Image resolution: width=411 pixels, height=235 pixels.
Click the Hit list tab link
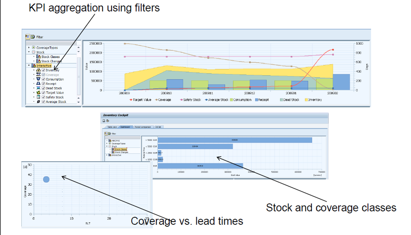pyautogui.click(x=158, y=126)
